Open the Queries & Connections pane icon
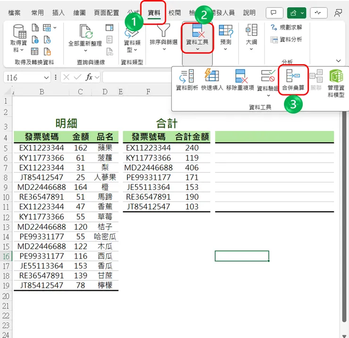Screen dimensions: 349x338 (x=109, y=28)
